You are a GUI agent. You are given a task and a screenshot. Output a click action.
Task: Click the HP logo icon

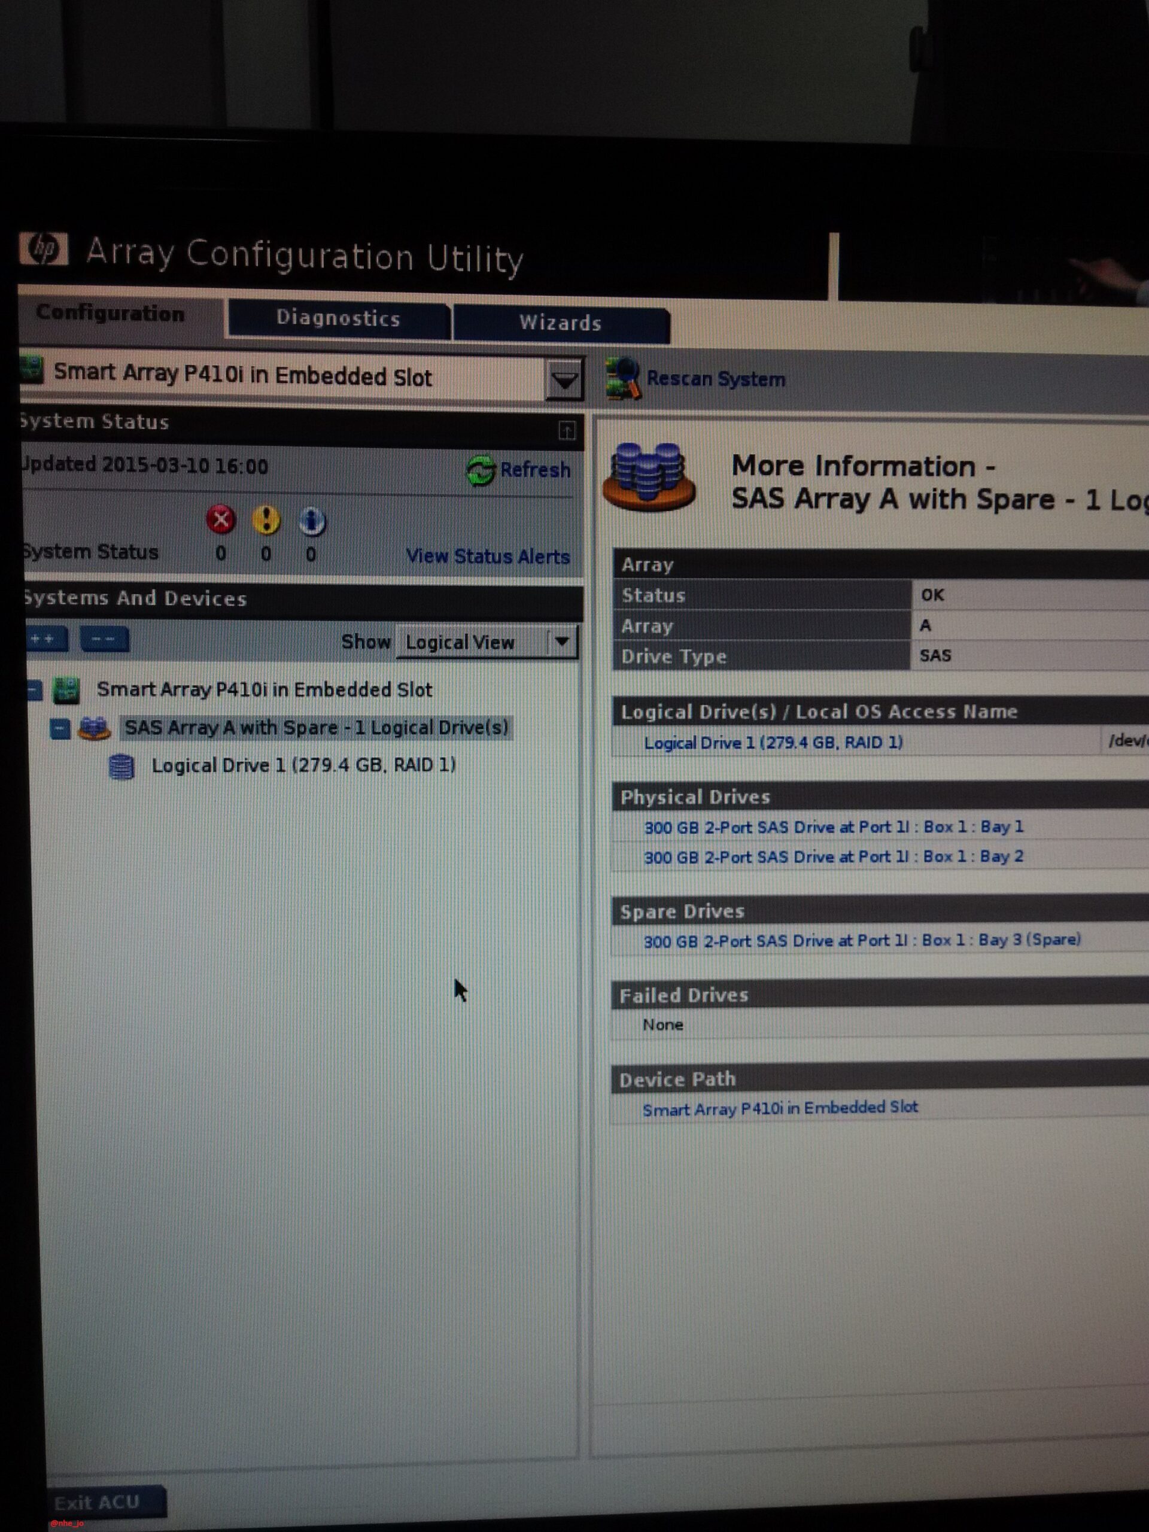coord(44,250)
